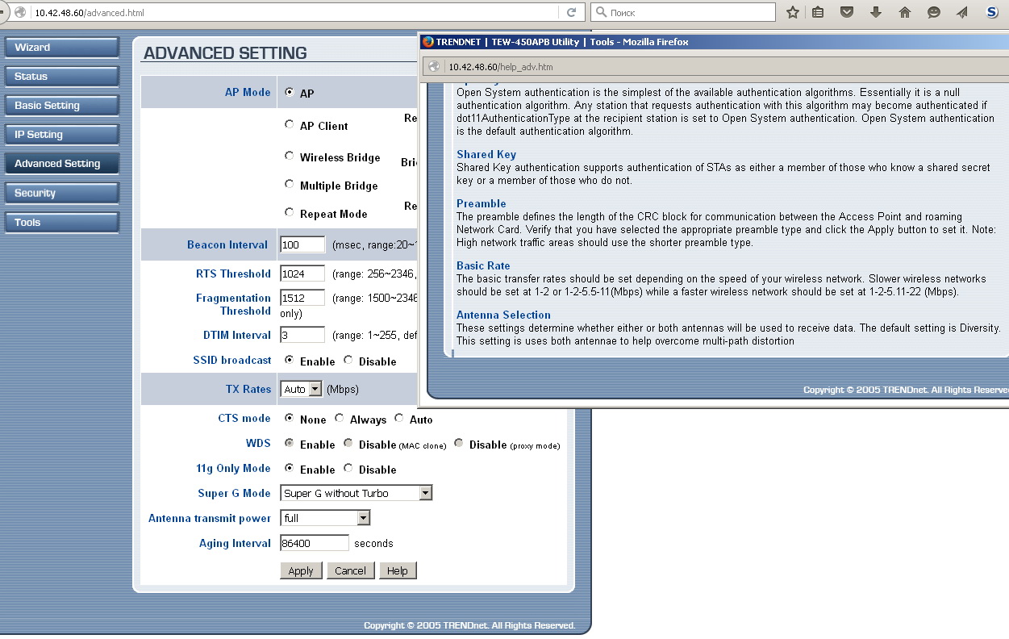Open the TX Rates dropdown
The width and height of the screenshot is (1009, 639).
click(302, 389)
